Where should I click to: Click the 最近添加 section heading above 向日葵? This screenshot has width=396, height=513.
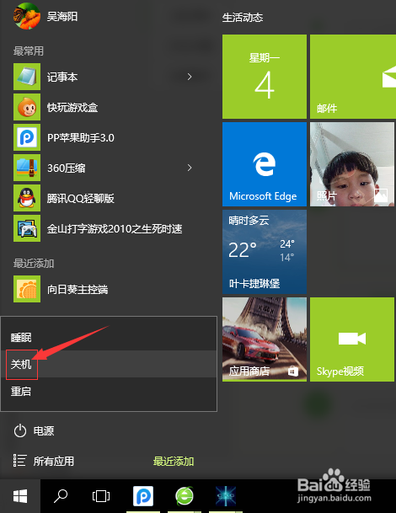point(34,263)
